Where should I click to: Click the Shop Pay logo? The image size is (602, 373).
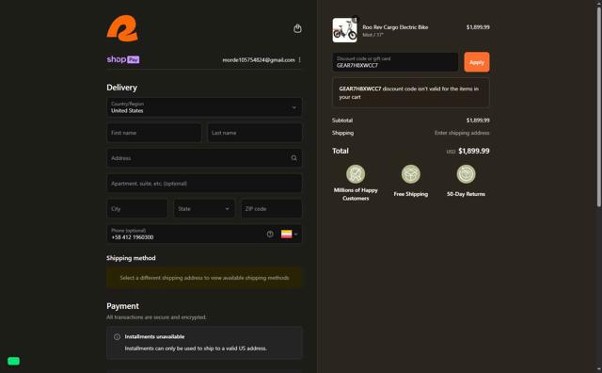(x=123, y=59)
